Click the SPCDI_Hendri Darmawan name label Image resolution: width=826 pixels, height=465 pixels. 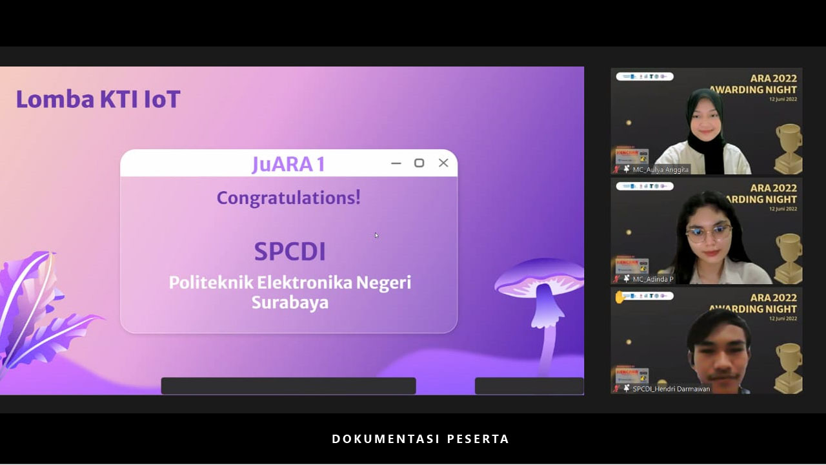[671, 389]
